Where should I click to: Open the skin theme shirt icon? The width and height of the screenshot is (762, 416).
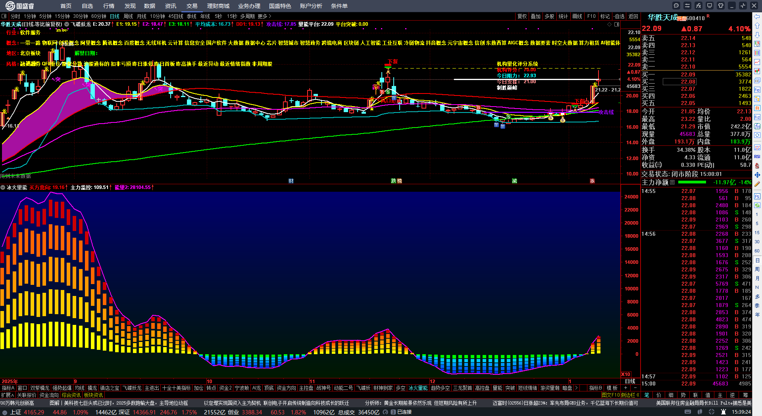pyautogui.click(x=721, y=6)
